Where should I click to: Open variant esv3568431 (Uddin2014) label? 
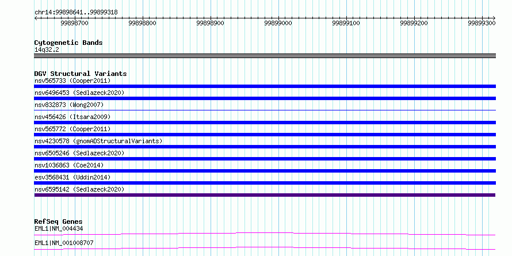click(x=72, y=177)
